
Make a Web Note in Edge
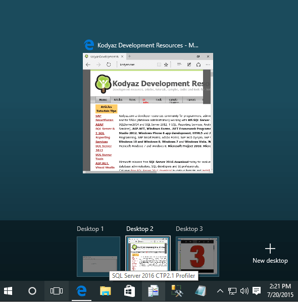[x=189, y=65]
